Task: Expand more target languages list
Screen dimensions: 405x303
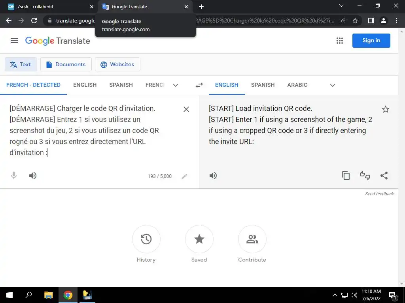Action: coord(332,85)
